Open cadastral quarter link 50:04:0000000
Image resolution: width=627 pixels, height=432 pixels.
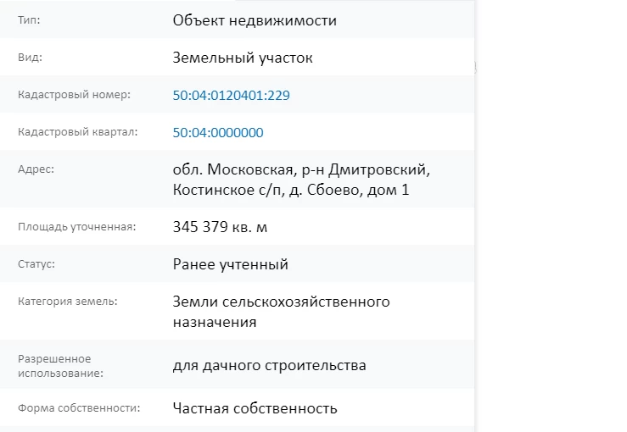[x=218, y=133]
